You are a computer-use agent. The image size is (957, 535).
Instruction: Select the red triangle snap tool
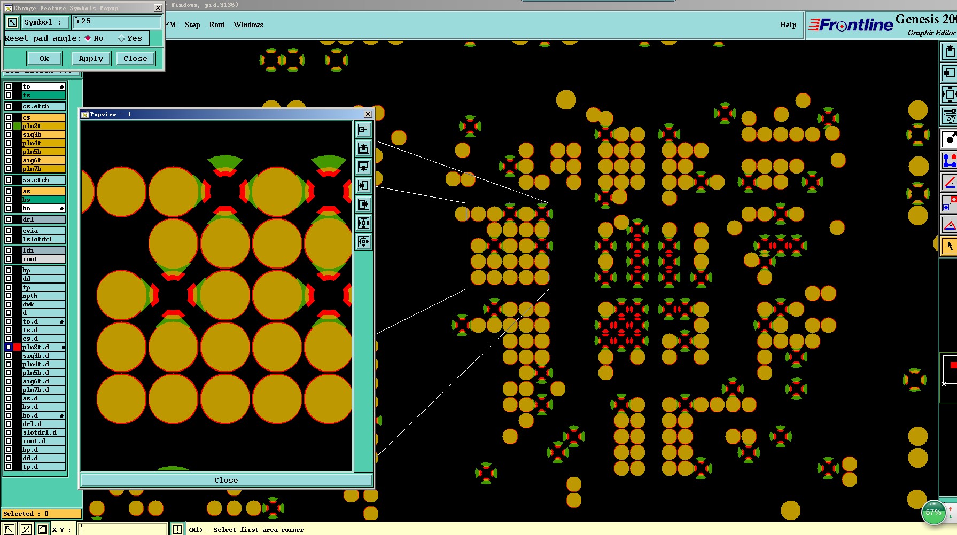[x=949, y=225]
